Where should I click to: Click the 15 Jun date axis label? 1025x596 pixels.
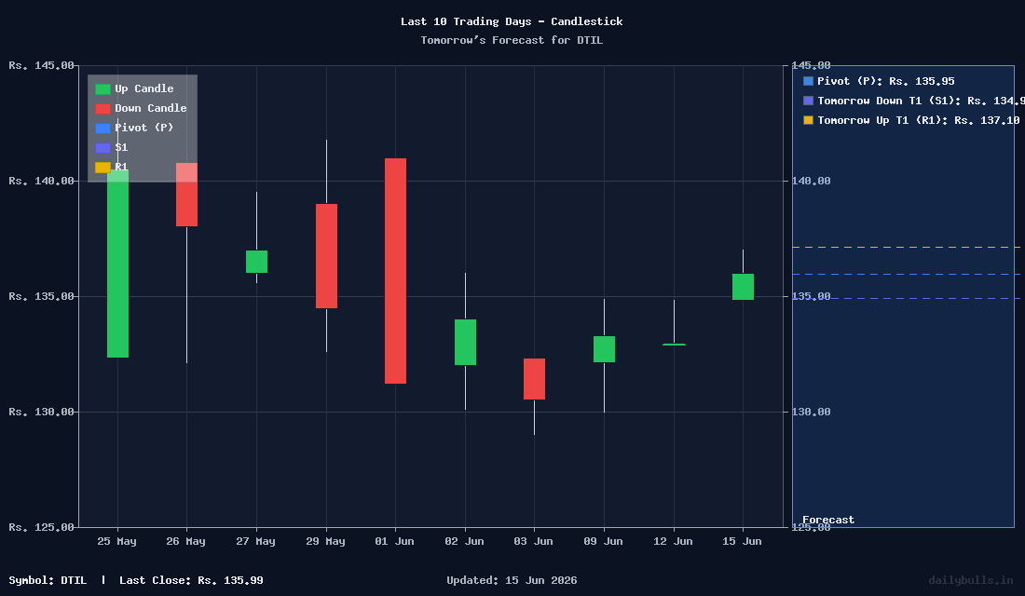(742, 542)
